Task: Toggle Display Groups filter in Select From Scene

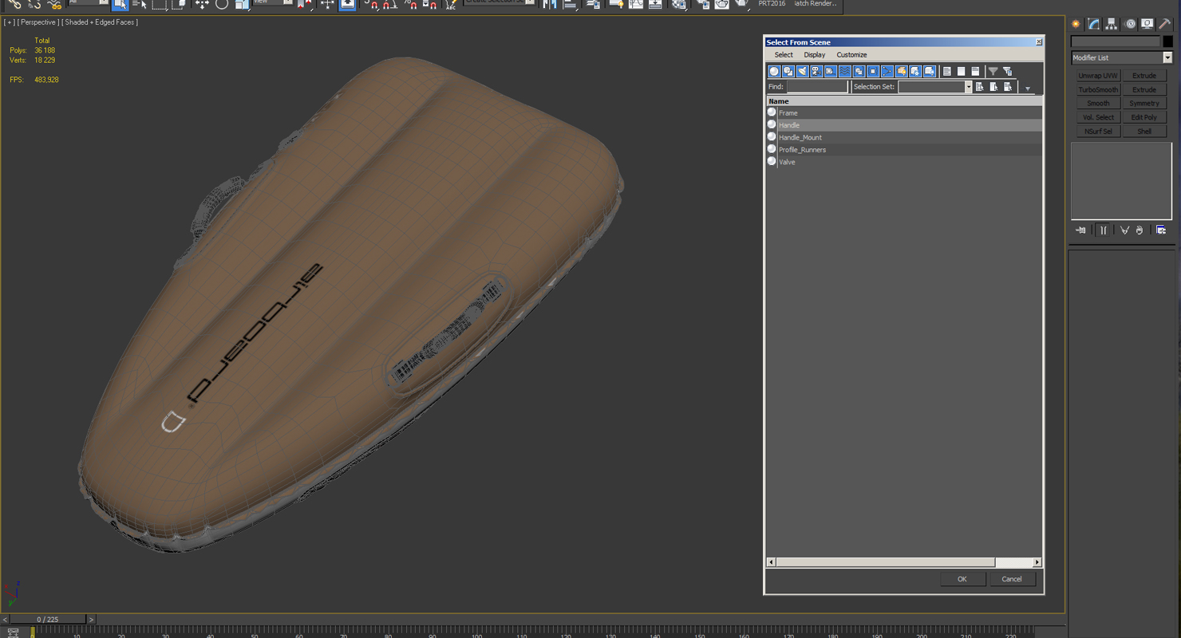Action: click(859, 72)
